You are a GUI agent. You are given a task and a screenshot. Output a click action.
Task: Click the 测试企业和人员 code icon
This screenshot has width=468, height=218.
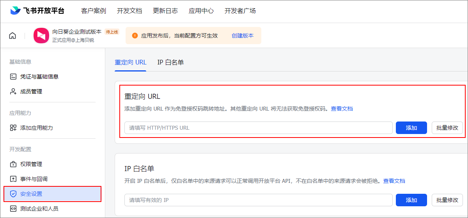(13, 209)
